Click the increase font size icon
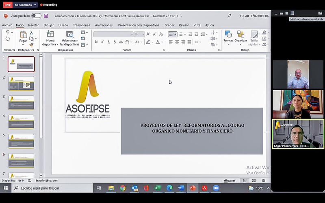The height and width of the screenshot is (203, 325). [148, 35]
